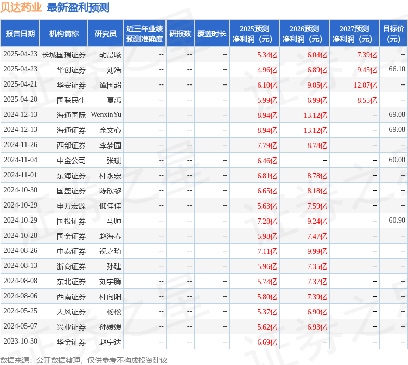This screenshot has height=365, width=408.
Task: Click researcher name 张琎
Action: pyautogui.click(x=114, y=161)
